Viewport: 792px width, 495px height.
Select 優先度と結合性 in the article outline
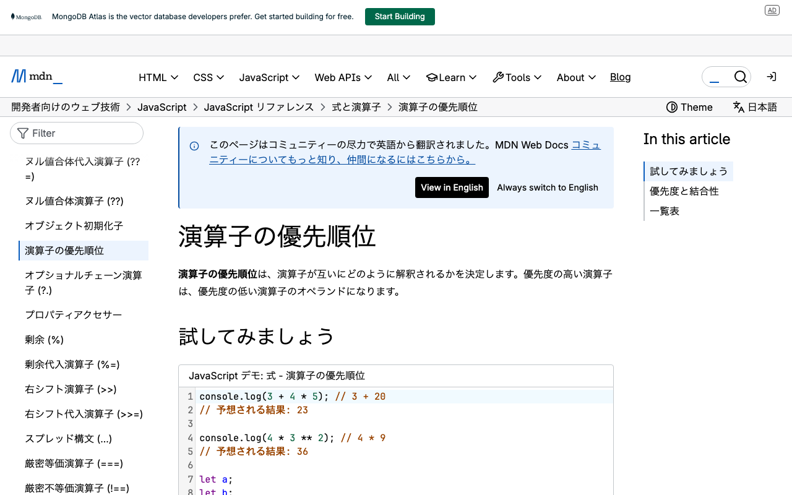click(x=684, y=191)
